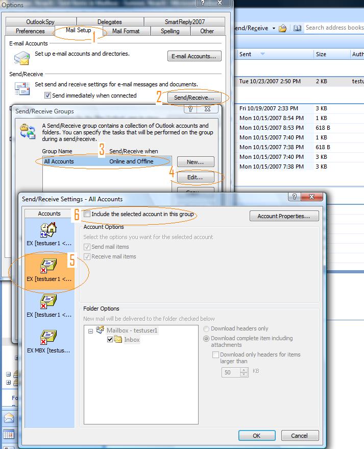The width and height of the screenshot is (364, 449).
Task: Click New... in Send/Receive Groups
Action: click(196, 162)
